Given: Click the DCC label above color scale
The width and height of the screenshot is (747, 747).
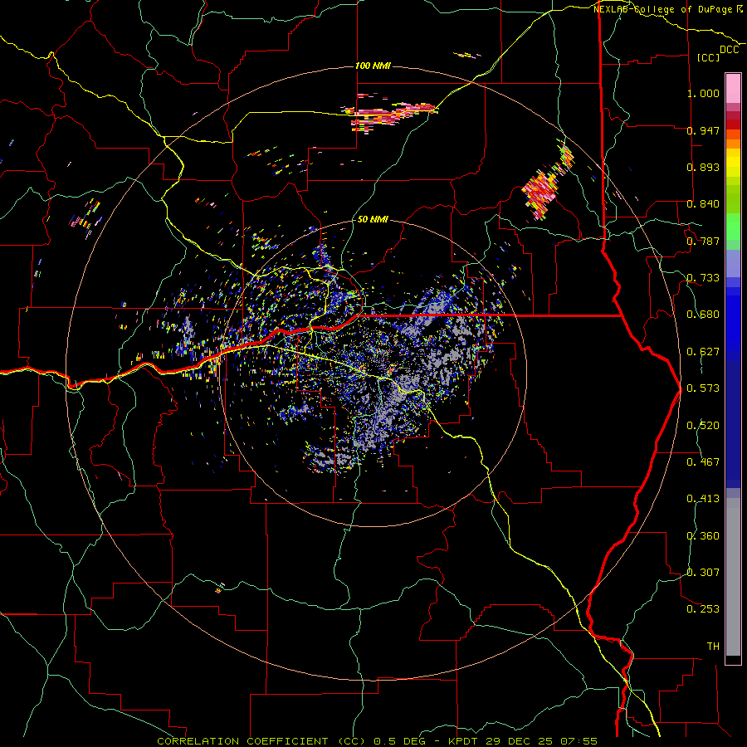Looking at the screenshot, I should [x=730, y=50].
